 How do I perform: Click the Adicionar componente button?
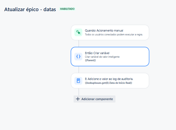(x=95, y=99)
